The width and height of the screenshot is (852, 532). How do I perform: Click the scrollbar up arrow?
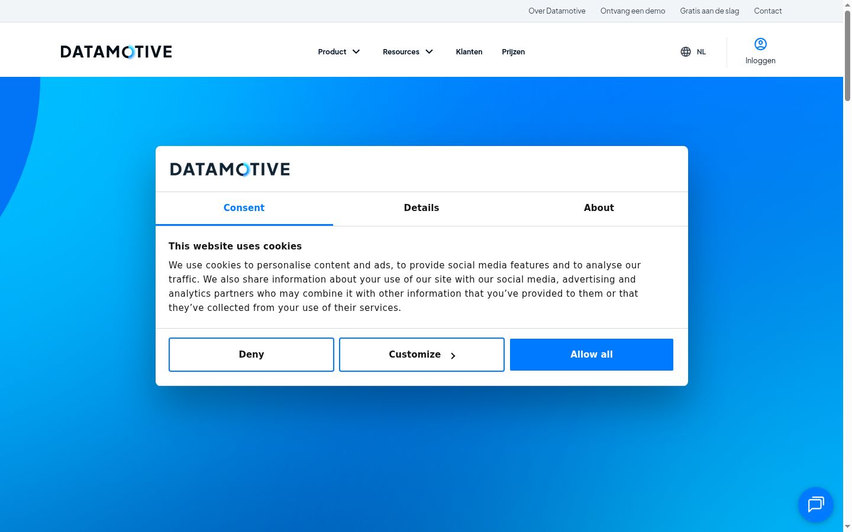coord(847,5)
